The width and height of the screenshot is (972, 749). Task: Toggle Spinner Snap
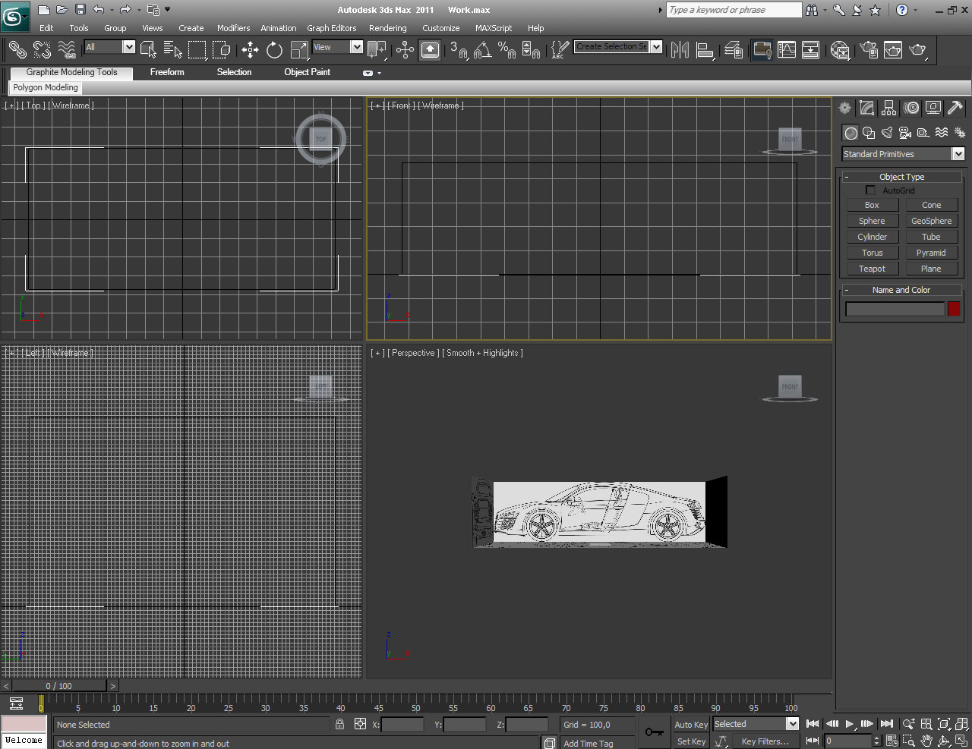pos(531,50)
